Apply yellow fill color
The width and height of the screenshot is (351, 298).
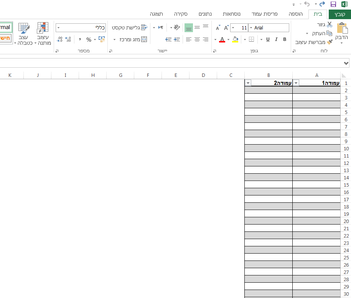[235, 39]
